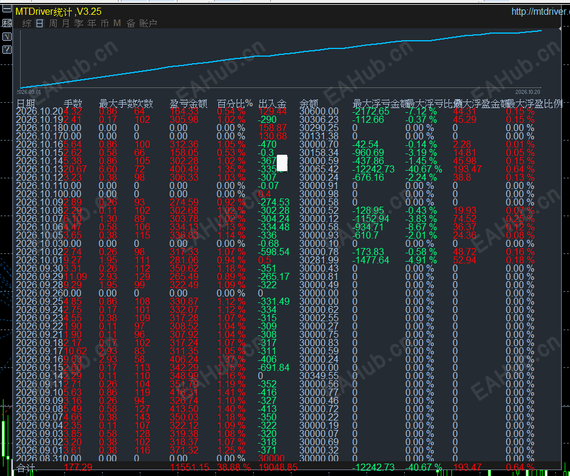Click the 手数 column header

point(73,104)
